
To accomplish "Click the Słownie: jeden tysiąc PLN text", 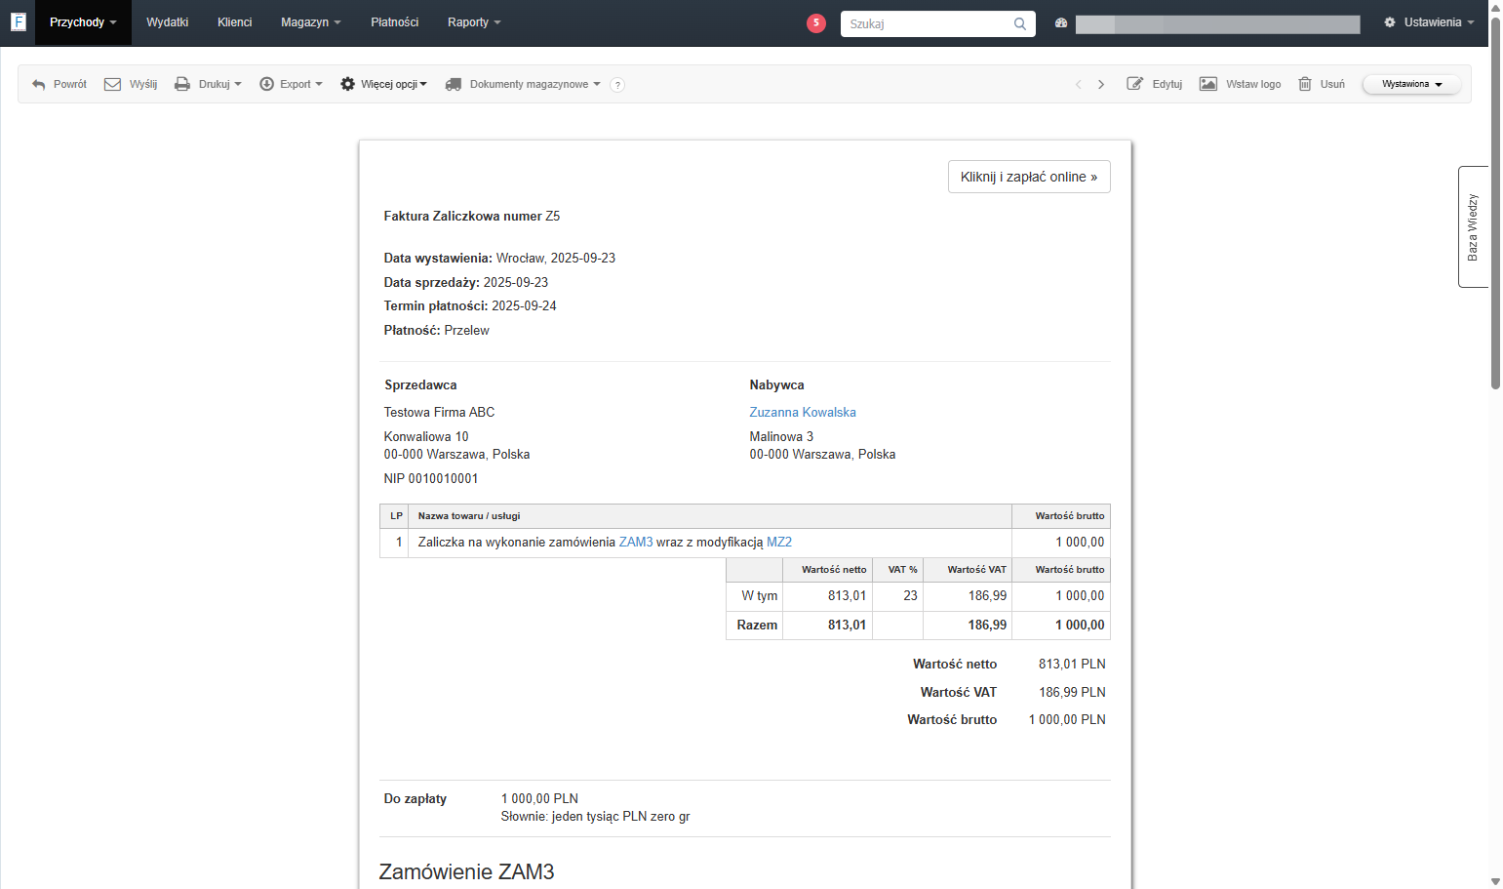I will click(595, 817).
